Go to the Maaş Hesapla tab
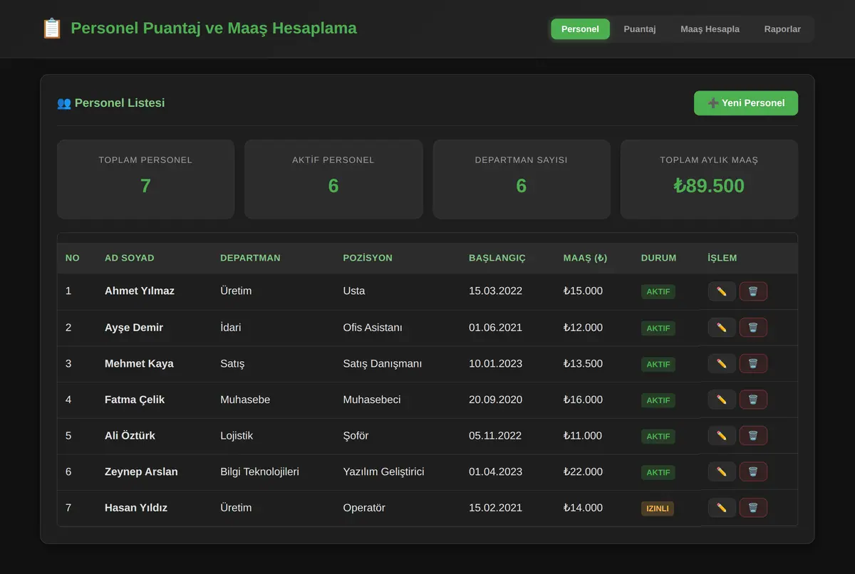The width and height of the screenshot is (855, 574). pyautogui.click(x=710, y=29)
